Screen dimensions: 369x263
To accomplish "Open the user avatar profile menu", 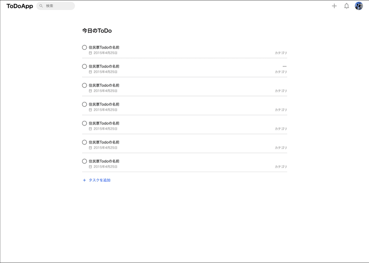I will tap(359, 6).
